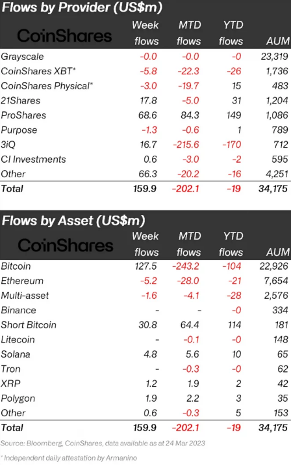
Task: Click the Bloomberg, CoinShares source note
Action: (x=103, y=444)
